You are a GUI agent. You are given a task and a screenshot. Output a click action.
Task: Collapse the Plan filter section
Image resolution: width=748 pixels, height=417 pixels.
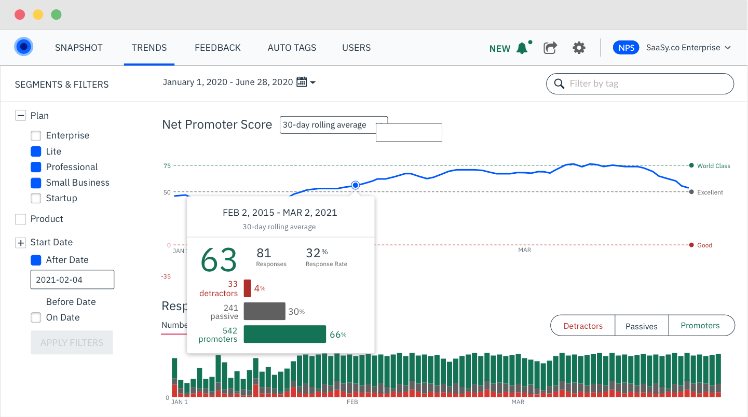[x=20, y=116]
